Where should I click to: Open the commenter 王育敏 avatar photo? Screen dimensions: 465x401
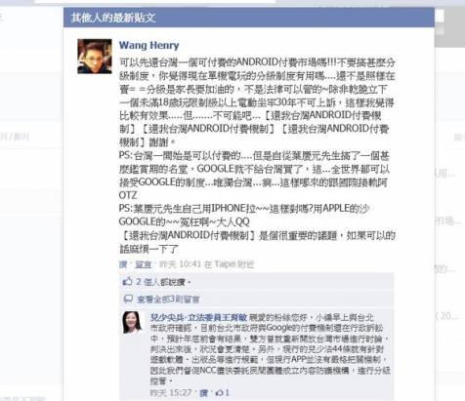tap(132, 322)
